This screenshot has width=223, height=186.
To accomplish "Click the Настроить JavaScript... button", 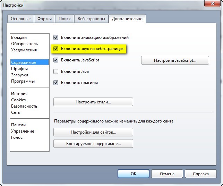I will (x=175, y=60).
